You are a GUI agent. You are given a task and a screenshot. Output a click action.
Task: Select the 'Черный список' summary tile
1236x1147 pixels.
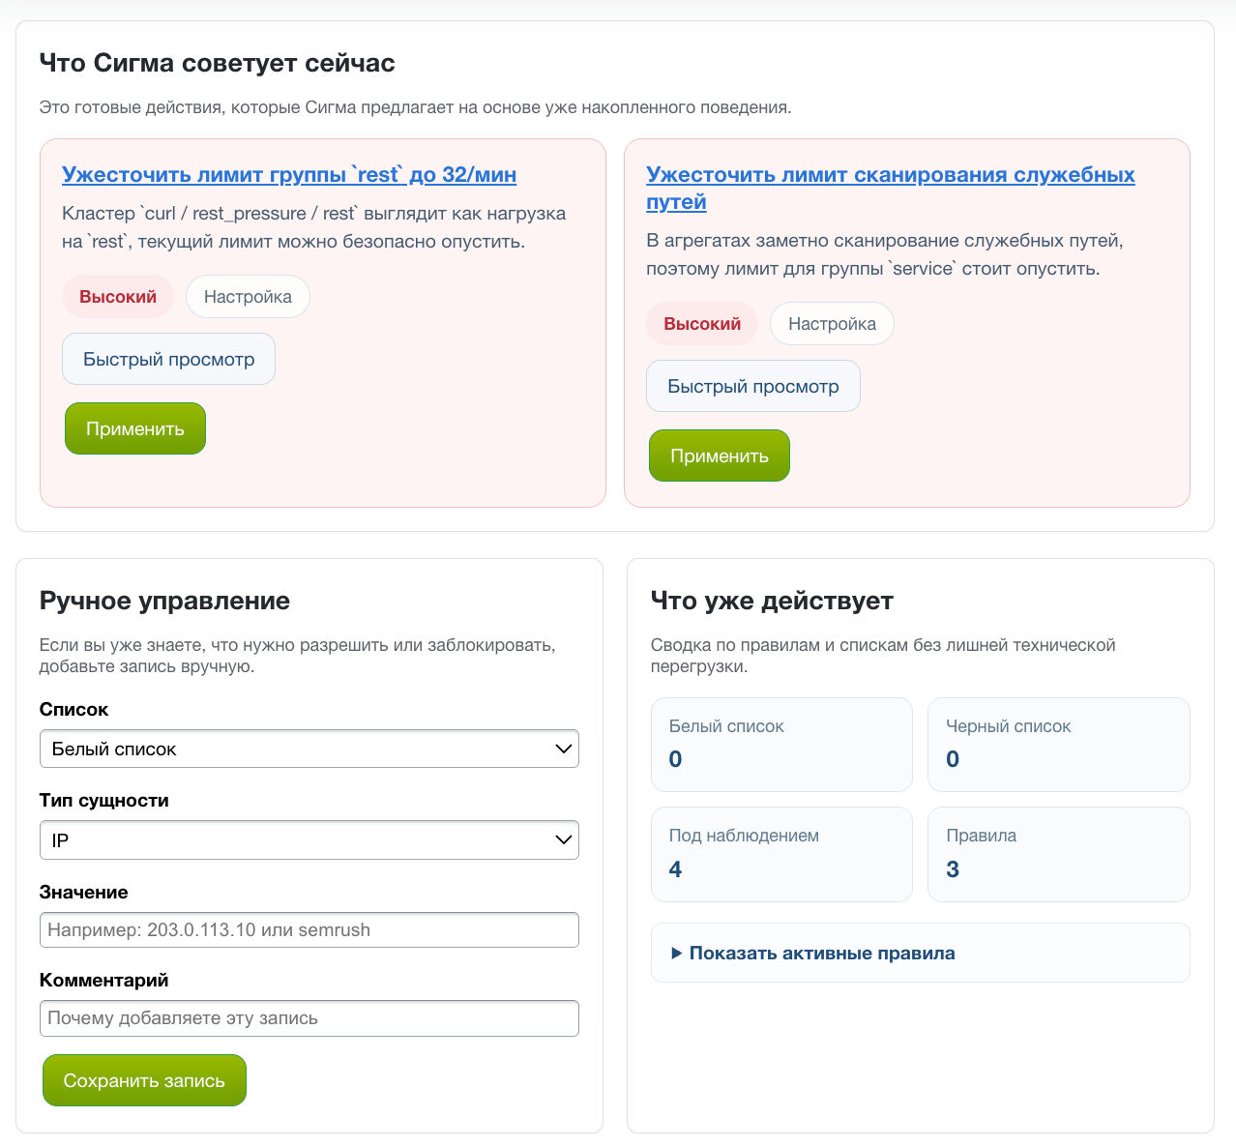click(x=1059, y=745)
